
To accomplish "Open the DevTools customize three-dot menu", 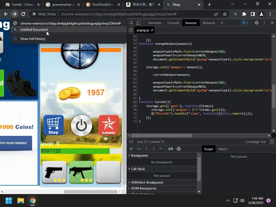I will pyautogui.click(x=264, y=23).
